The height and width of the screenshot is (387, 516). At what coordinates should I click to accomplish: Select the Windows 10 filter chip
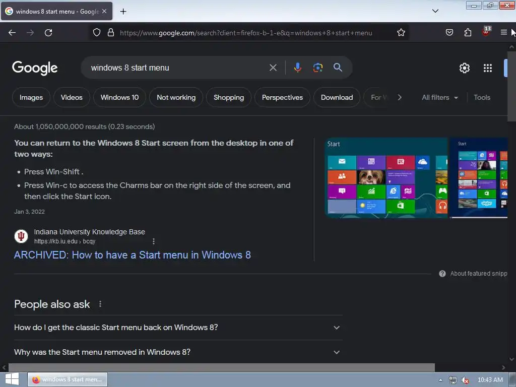pyautogui.click(x=119, y=97)
